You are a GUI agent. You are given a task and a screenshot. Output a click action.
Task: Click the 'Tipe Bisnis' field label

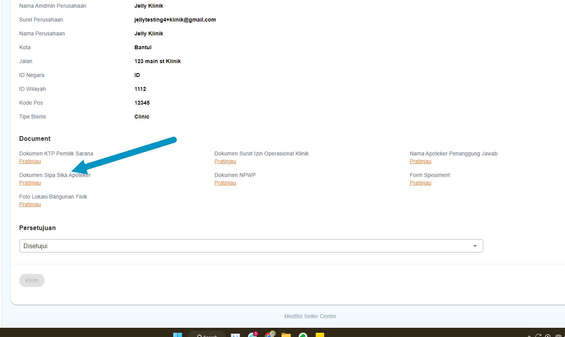coord(33,117)
